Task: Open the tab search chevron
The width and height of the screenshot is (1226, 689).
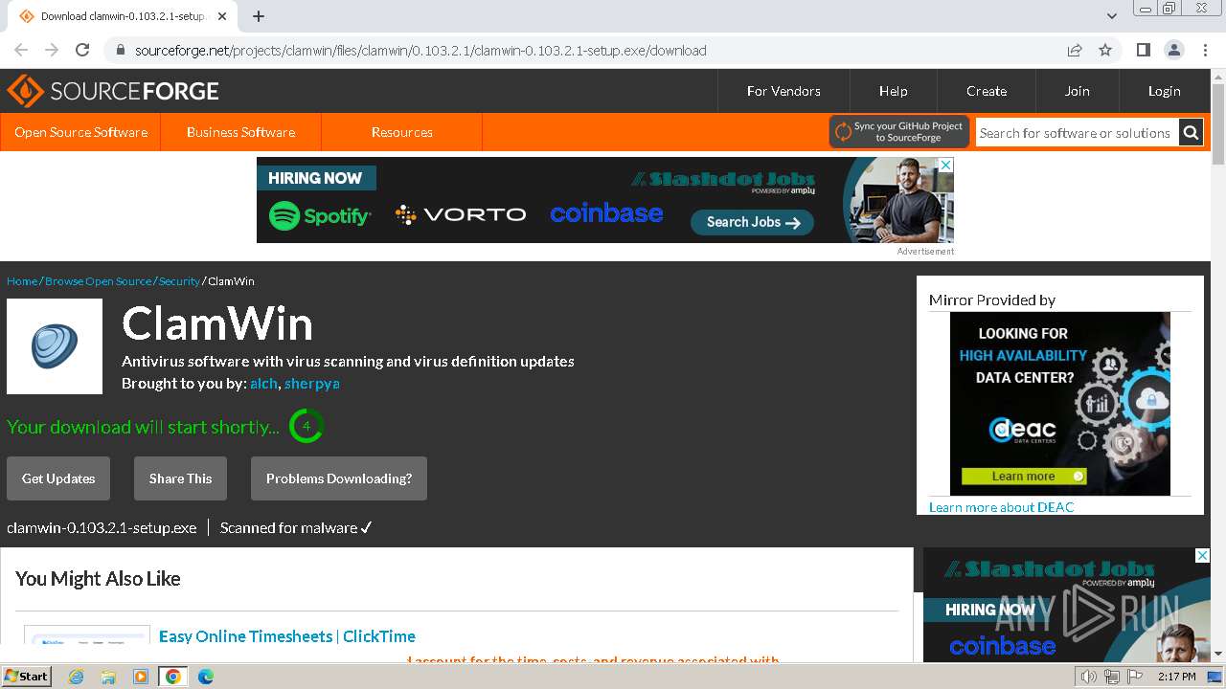Action: click(x=1111, y=16)
